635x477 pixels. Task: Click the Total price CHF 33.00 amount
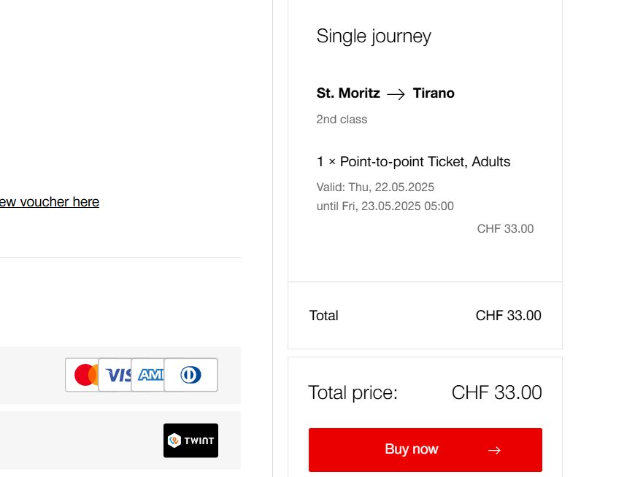[496, 392]
